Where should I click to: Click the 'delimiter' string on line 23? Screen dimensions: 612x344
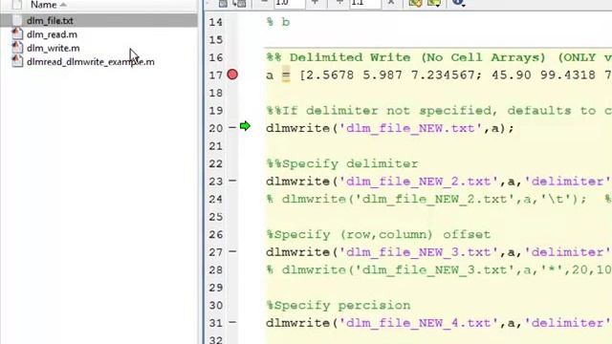point(568,182)
